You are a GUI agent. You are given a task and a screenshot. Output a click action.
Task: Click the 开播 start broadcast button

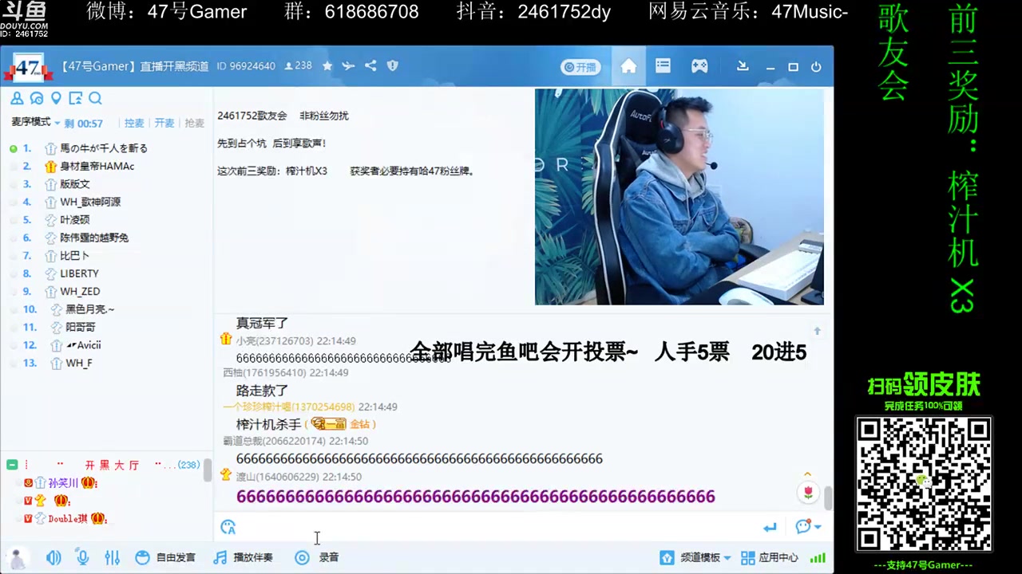tap(580, 67)
